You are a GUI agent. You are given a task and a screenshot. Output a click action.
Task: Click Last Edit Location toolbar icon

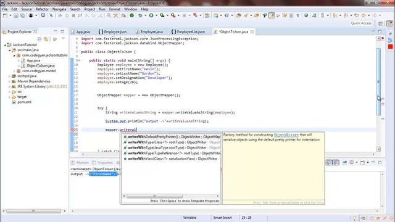(357, 15)
